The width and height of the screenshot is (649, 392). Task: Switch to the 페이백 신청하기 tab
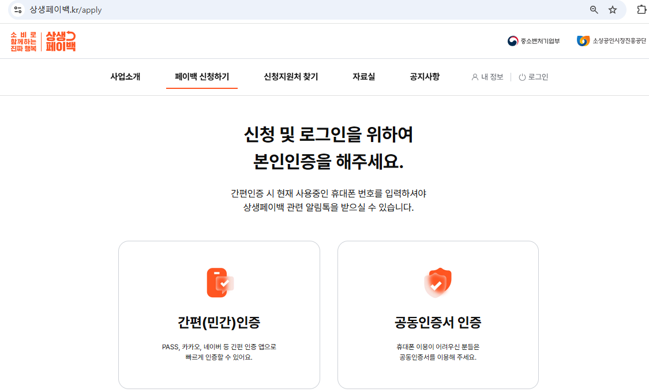[x=201, y=76]
